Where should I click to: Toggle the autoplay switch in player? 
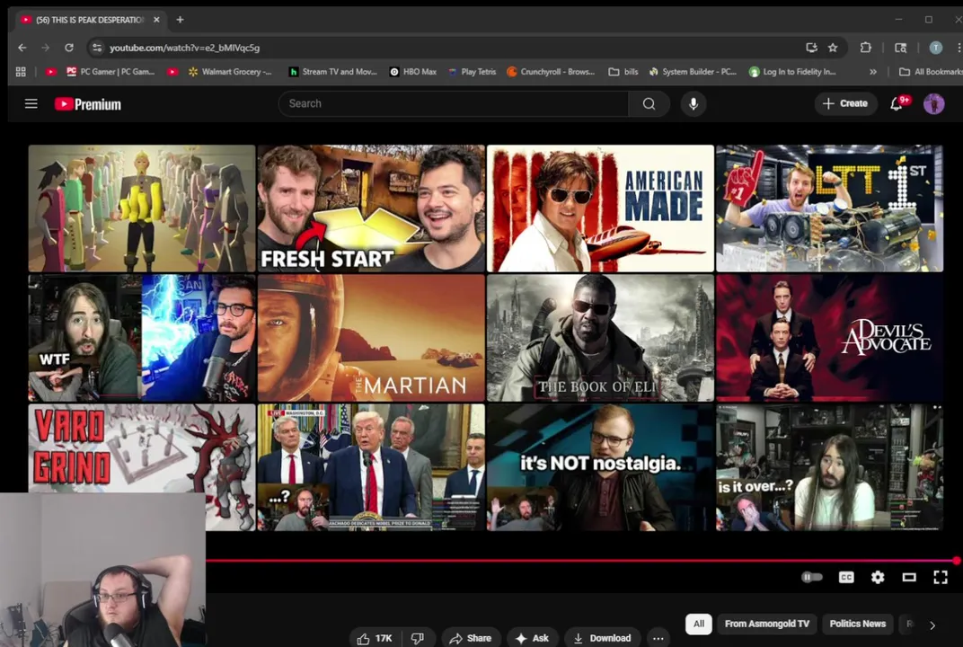812,577
